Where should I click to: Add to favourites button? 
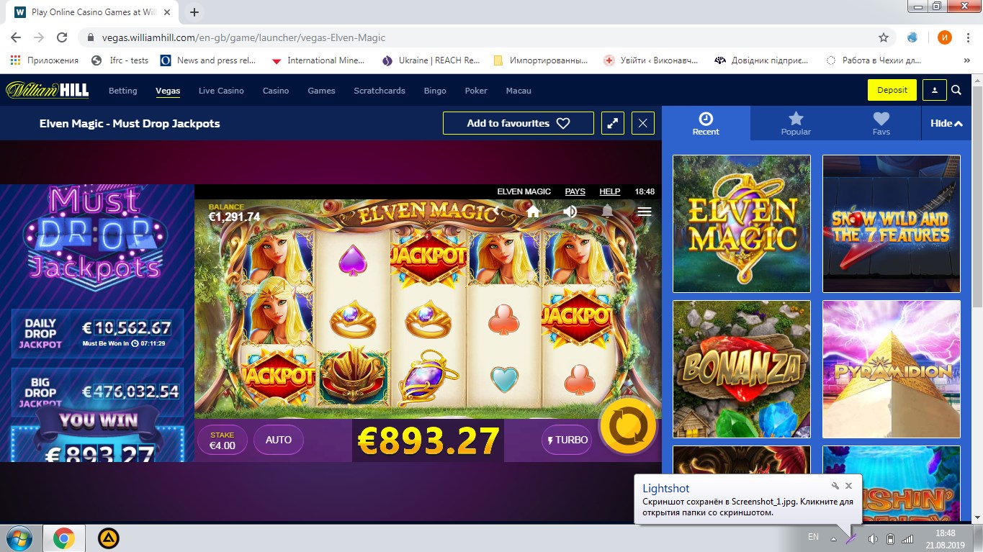pos(519,123)
